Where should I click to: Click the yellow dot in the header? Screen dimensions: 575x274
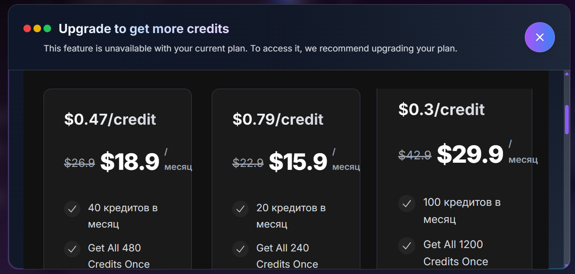point(37,28)
